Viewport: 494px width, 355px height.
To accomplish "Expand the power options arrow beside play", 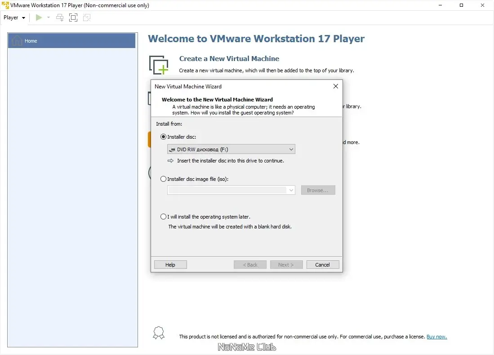I will pos(49,18).
